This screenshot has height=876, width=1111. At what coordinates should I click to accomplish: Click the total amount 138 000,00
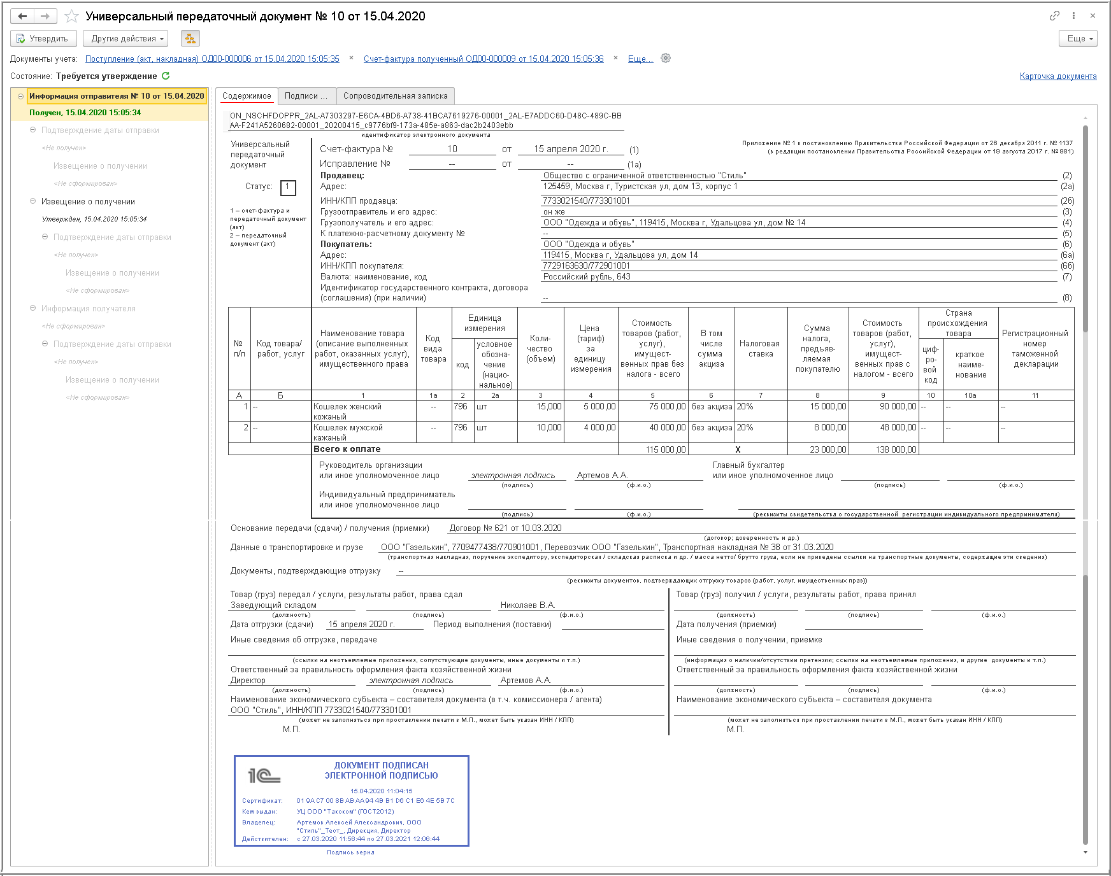(x=896, y=449)
